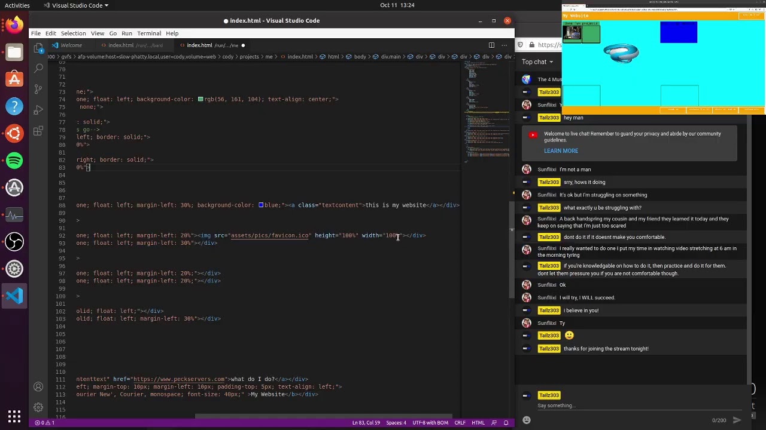Open the Run and Debug view
Screen dimensions: 766x430
(38, 110)
